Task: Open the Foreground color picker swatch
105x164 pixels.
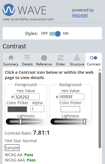Action: (x=17, y=109)
